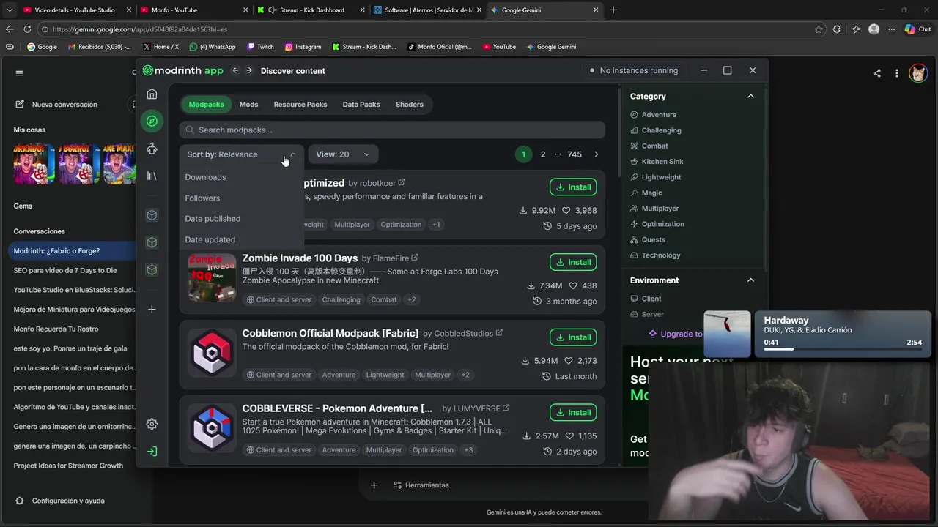The image size is (938, 527).
Task: Click the sign-in icon at sidebar bottom
Action: coord(152,452)
